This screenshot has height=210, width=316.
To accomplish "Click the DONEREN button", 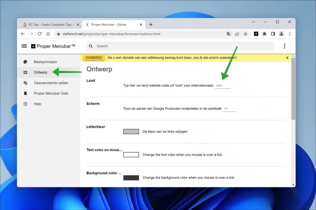I will click(x=94, y=58).
